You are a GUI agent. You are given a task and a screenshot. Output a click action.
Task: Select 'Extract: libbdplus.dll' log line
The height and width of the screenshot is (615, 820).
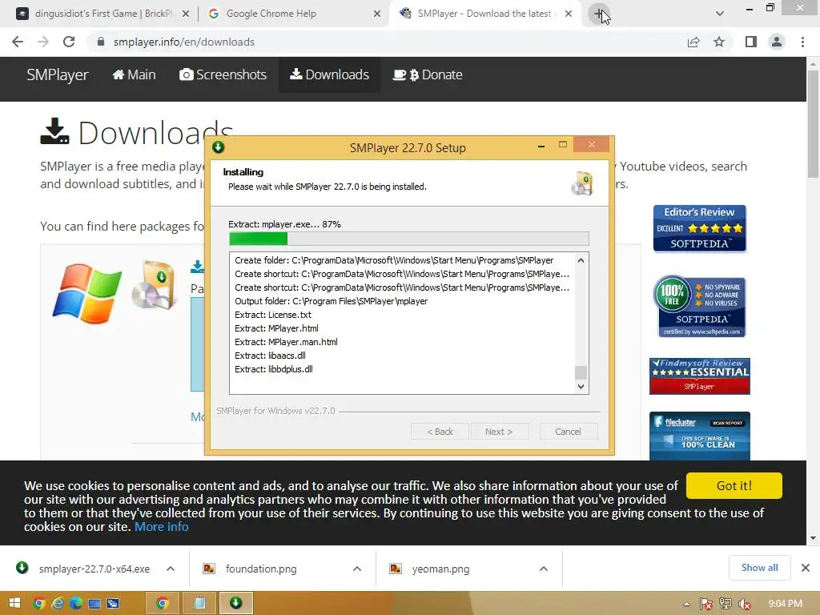[x=274, y=369]
